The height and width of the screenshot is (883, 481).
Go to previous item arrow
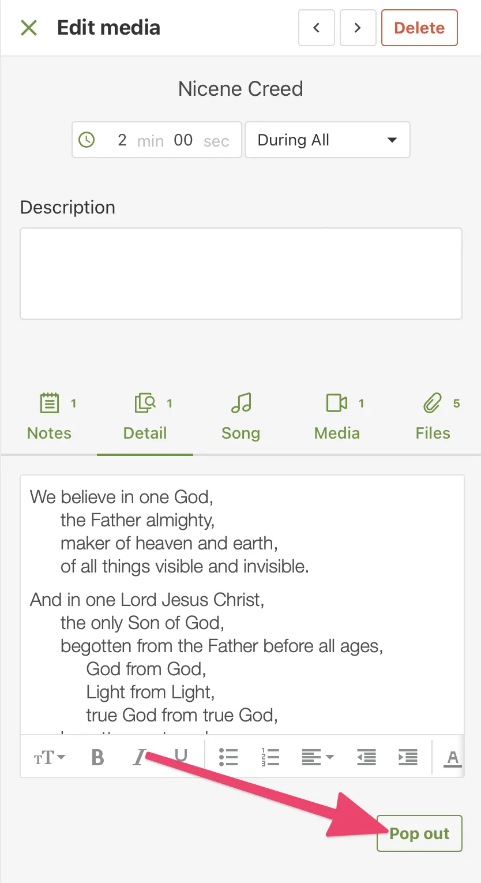[x=316, y=28]
